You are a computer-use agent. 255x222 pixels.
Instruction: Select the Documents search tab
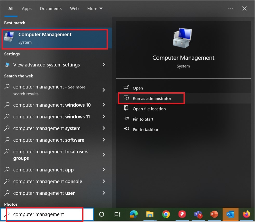click(x=50, y=9)
